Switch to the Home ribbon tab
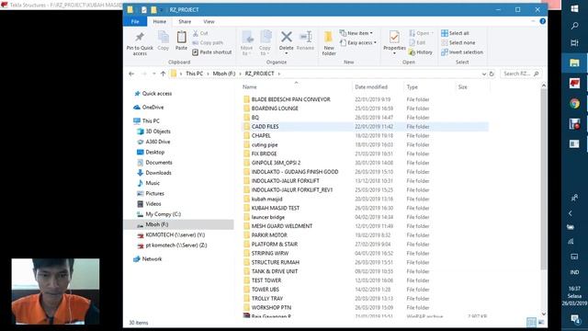Viewport: 588px width, 331px height. 159,22
